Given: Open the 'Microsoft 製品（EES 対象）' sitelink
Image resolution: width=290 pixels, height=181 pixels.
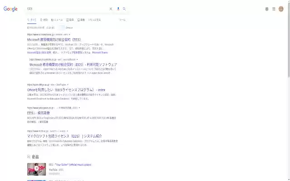Looking at the screenshot, I should (x=39, y=52).
